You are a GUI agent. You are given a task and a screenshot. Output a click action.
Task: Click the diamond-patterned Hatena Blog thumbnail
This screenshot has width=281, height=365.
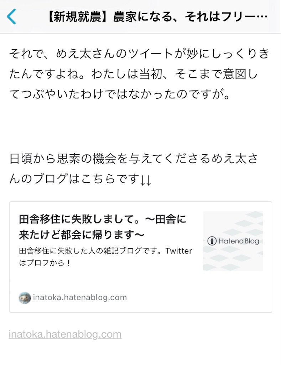(232, 241)
